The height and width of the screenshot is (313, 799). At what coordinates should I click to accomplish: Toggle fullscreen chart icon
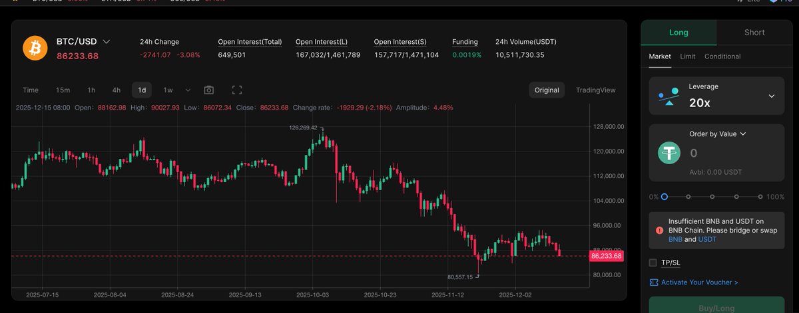click(236, 90)
